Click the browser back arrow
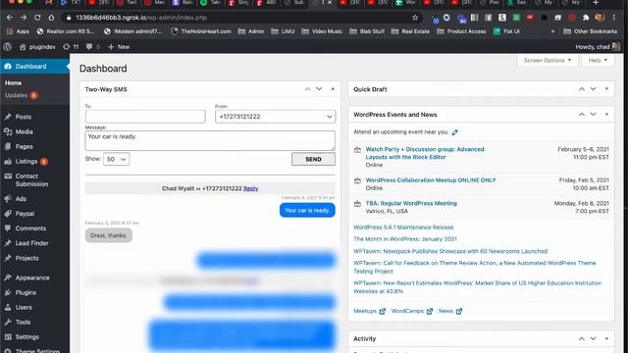The width and height of the screenshot is (628, 353). pyautogui.click(x=9, y=18)
